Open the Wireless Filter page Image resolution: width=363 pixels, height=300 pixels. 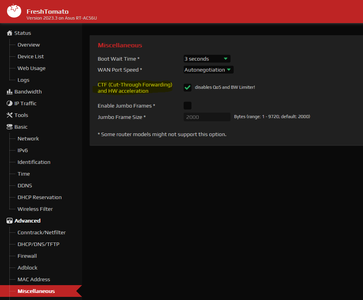(x=35, y=209)
